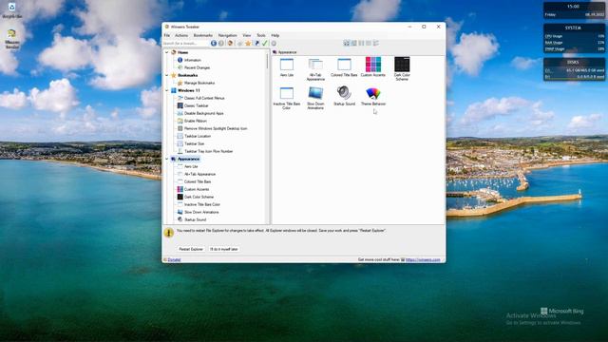Open Dark Color Scheme tile in right pane
608x342 pixels.
pyautogui.click(x=402, y=69)
